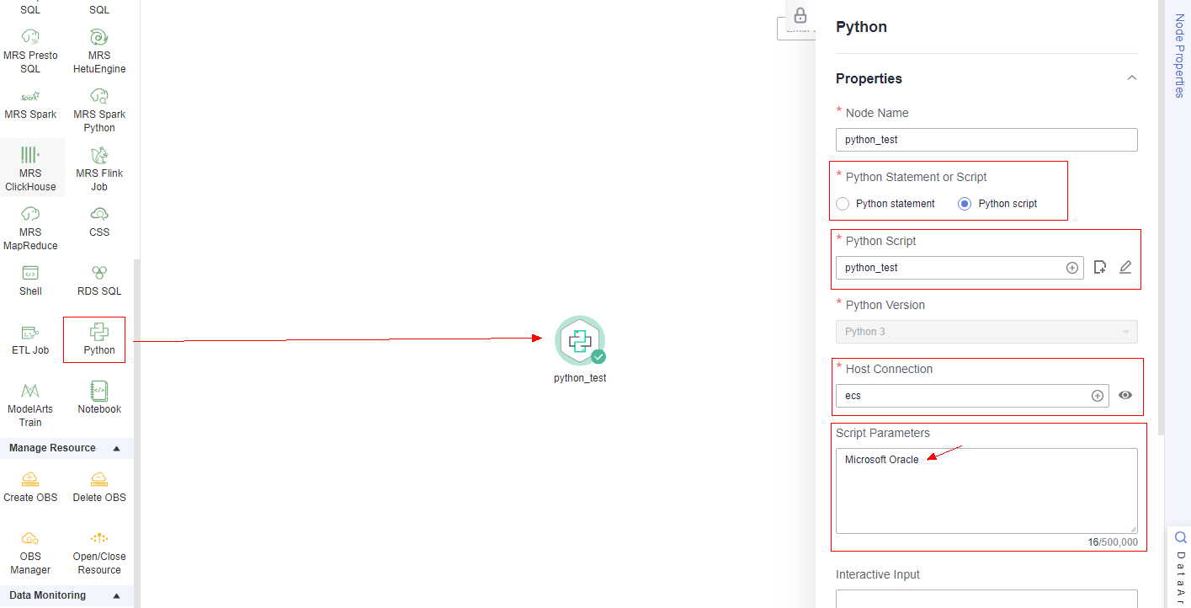Click the new script icon beside Python Script
Viewport: 1191px width, 608px height.
1099,268
